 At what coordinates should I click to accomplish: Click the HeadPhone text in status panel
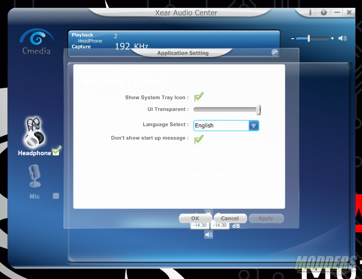(90, 41)
